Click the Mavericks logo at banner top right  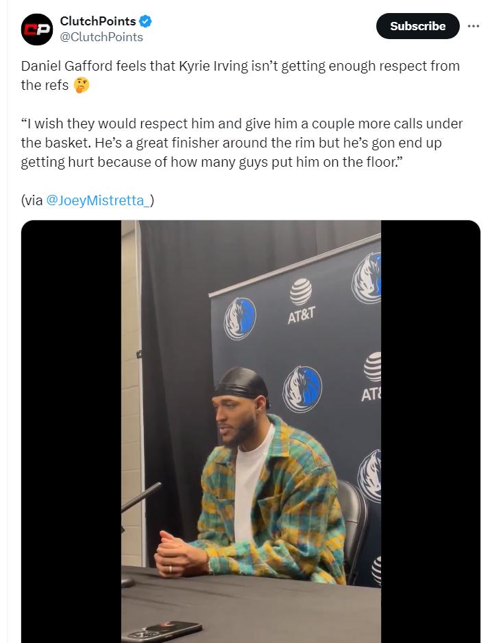[368, 277]
